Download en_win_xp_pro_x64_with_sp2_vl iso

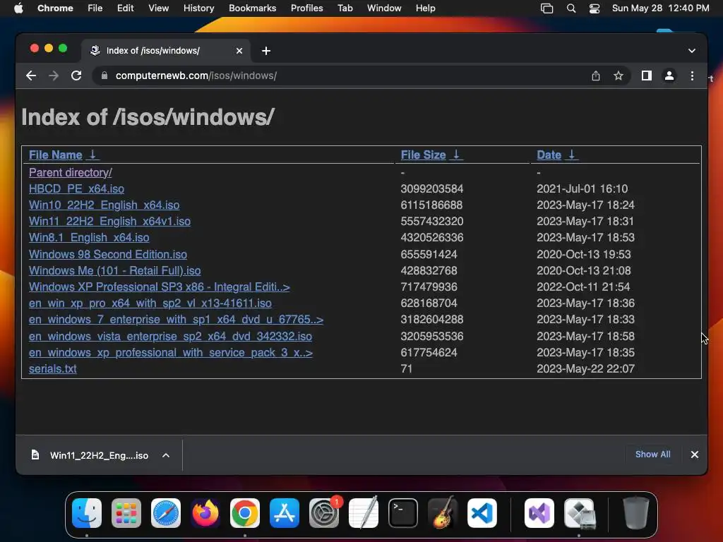click(x=150, y=303)
